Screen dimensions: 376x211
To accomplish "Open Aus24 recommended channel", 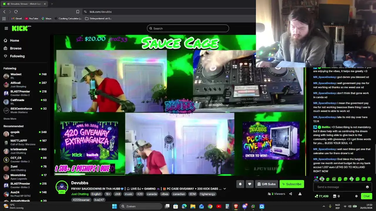I will pos(25,194).
